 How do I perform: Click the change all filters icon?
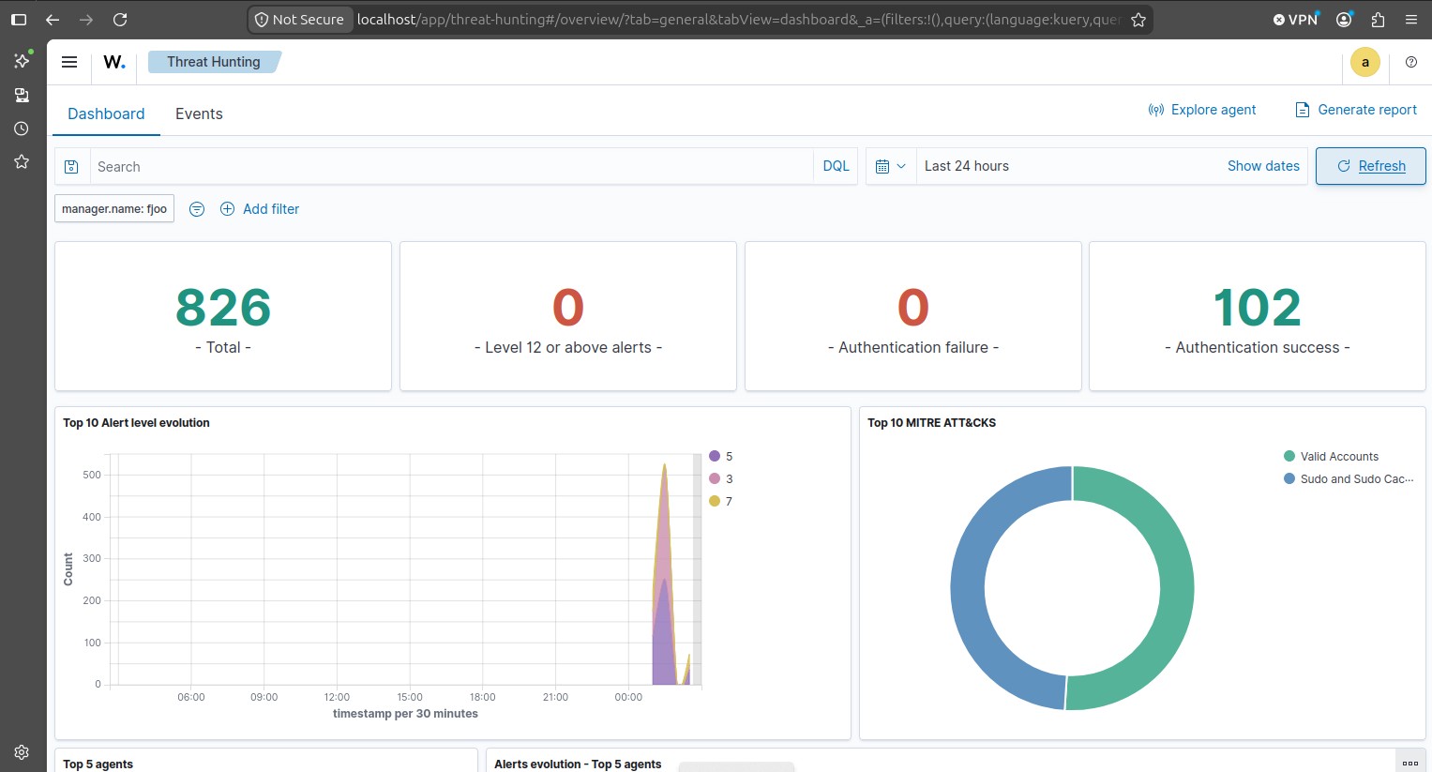[197, 209]
